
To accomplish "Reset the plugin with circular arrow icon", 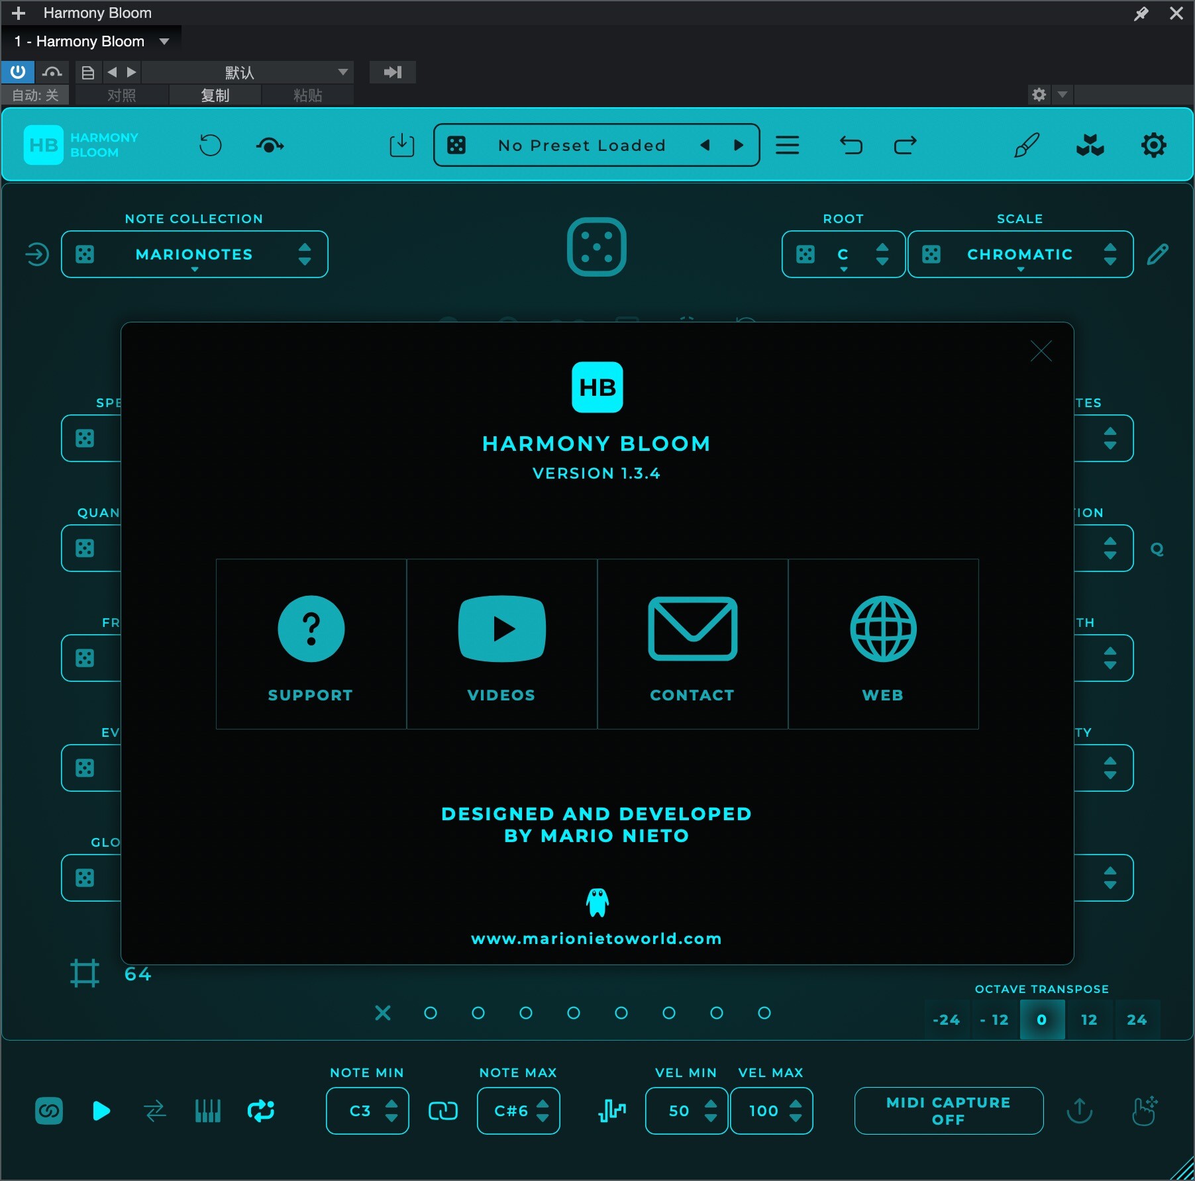I will click(x=210, y=145).
